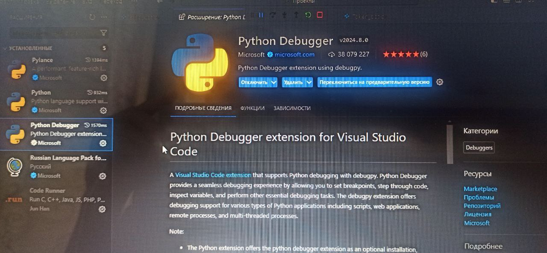
Task: Click the Отключить button
Action: pos(254,83)
